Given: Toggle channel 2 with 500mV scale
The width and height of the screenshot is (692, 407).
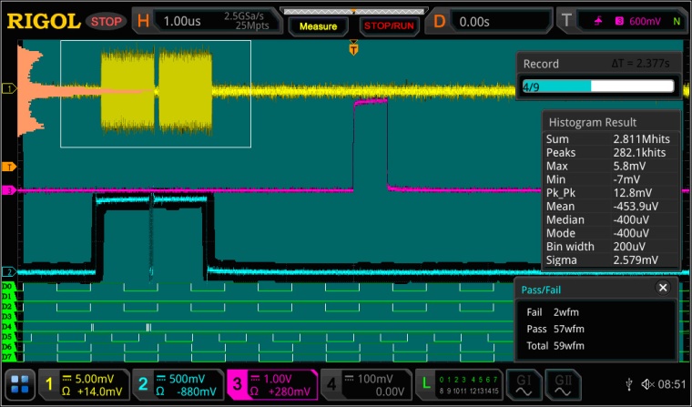Looking at the screenshot, I should [177, 385].
